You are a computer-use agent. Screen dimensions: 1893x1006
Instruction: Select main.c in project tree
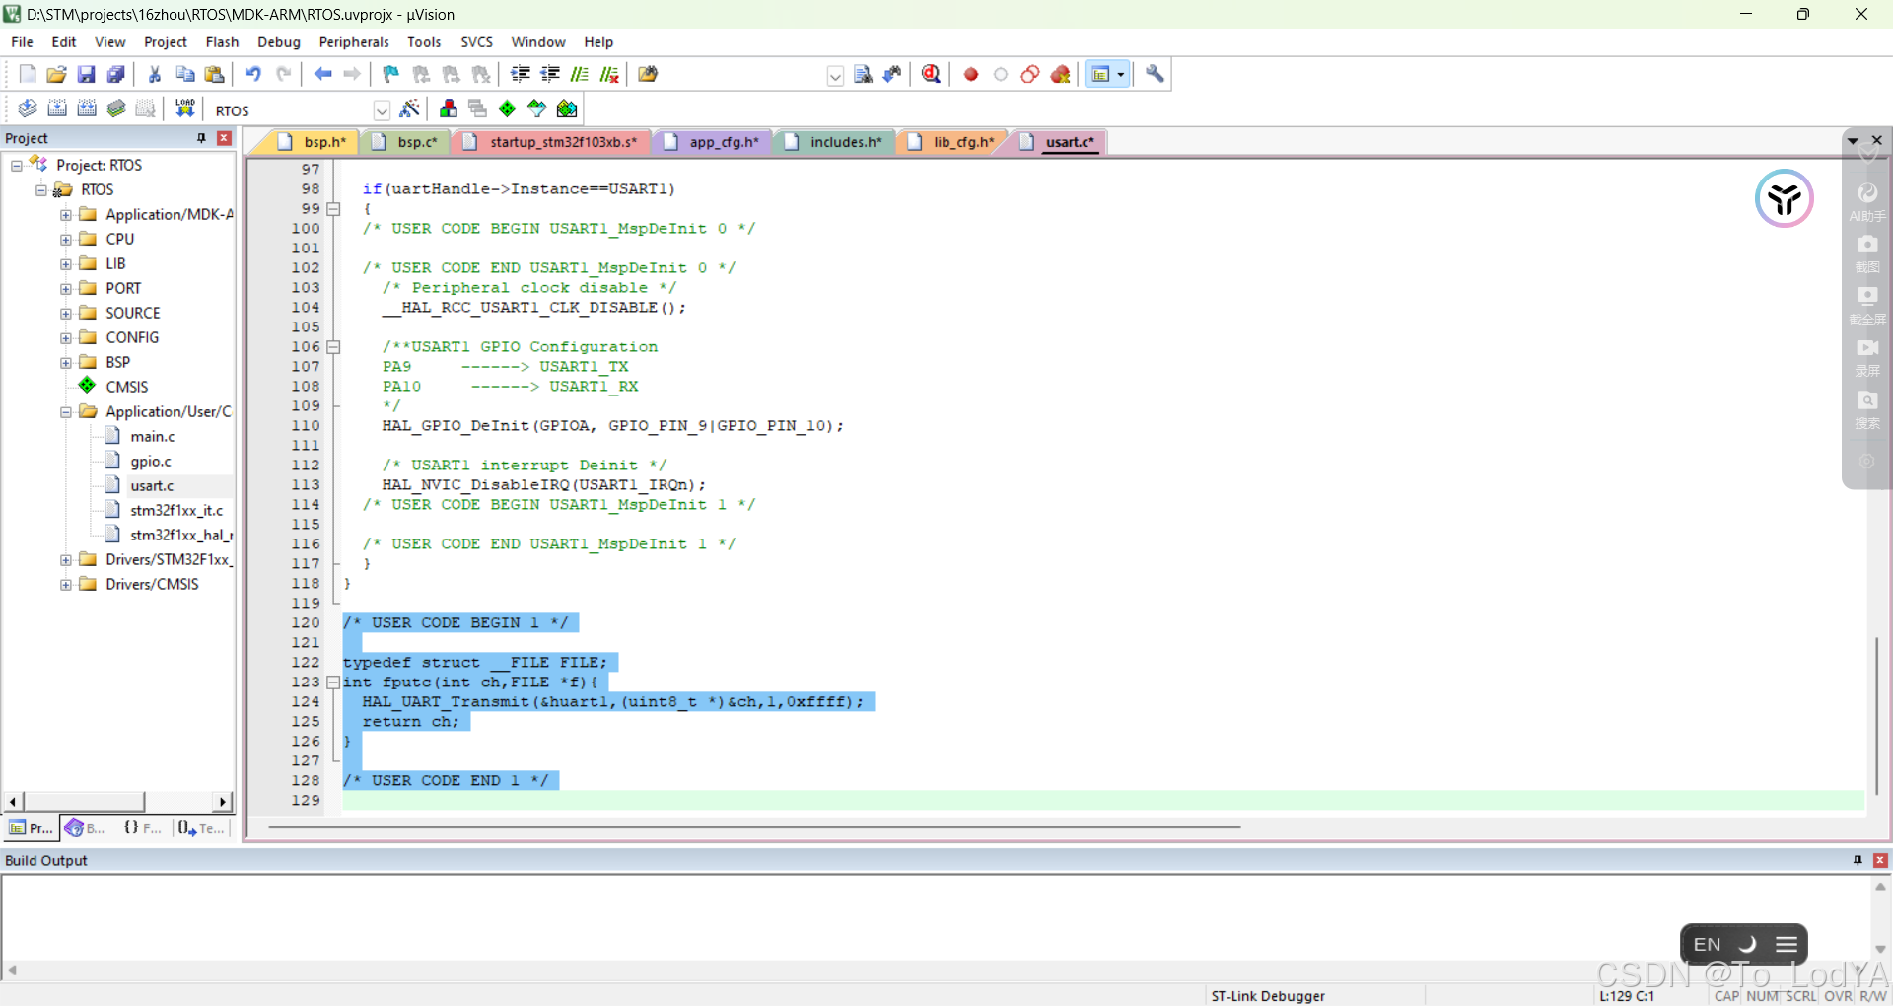coord(152,437)
